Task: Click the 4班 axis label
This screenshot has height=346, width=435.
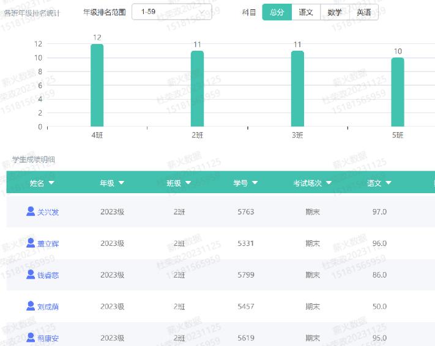Action: pos(97,135)
